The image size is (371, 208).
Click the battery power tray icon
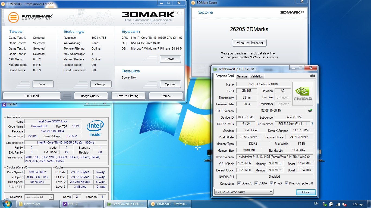point(331,204)
